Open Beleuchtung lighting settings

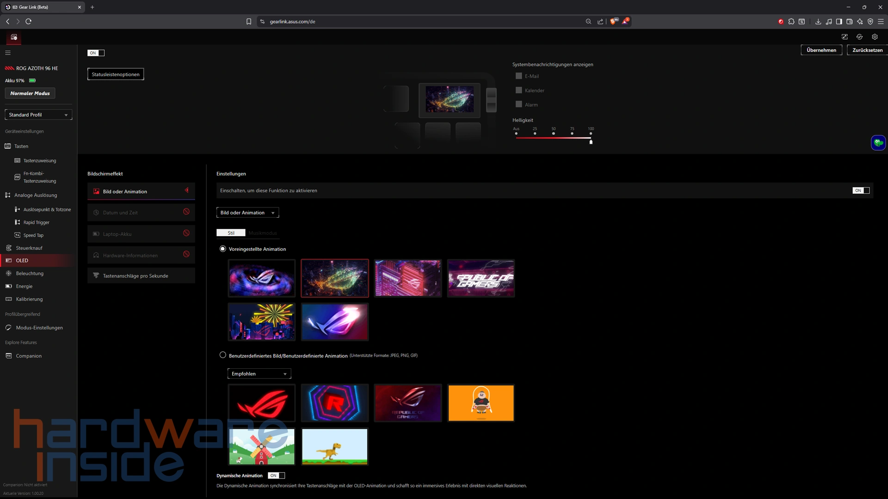point(30,274)
